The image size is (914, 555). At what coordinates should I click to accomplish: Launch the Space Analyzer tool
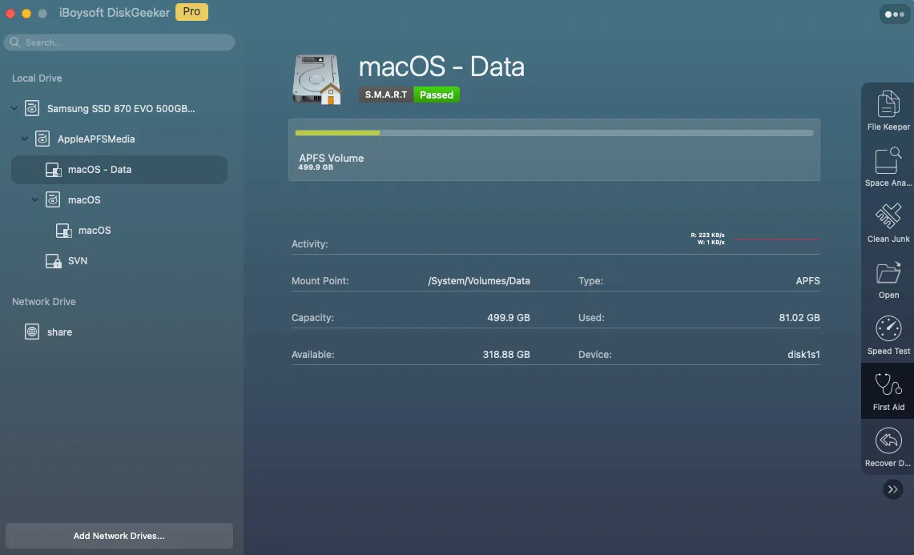(x=888, y=167)
